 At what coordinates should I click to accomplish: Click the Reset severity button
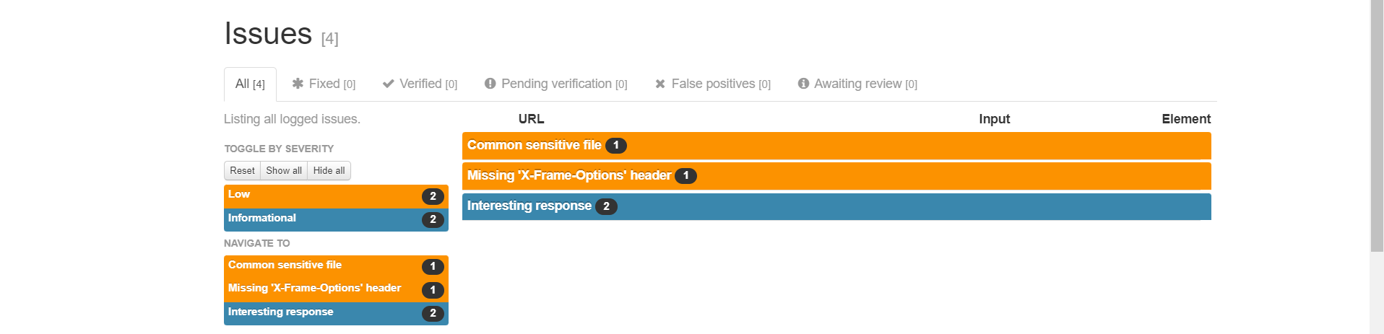[x=242, y=170]
